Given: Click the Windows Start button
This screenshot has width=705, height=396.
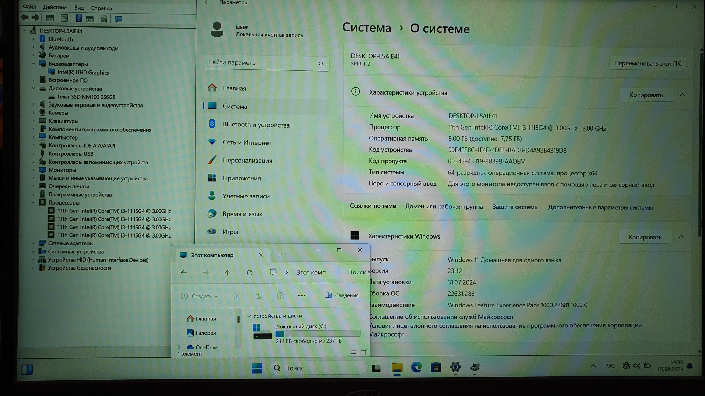Looking at the screenshot, I should pyautogui.click(x=257, y=368).
